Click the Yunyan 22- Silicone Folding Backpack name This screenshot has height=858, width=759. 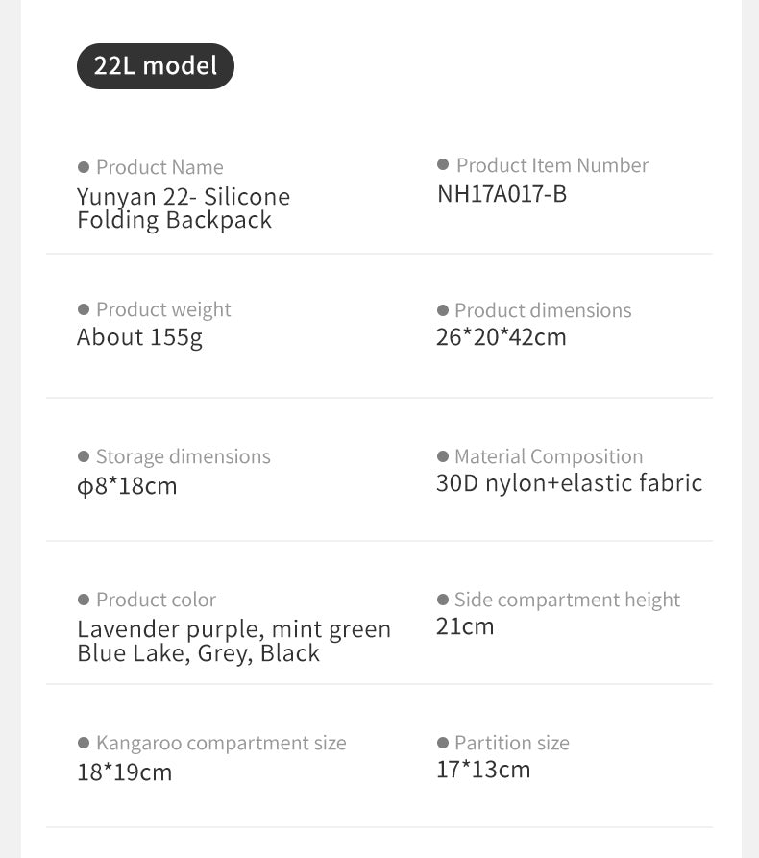click(183, 208)
